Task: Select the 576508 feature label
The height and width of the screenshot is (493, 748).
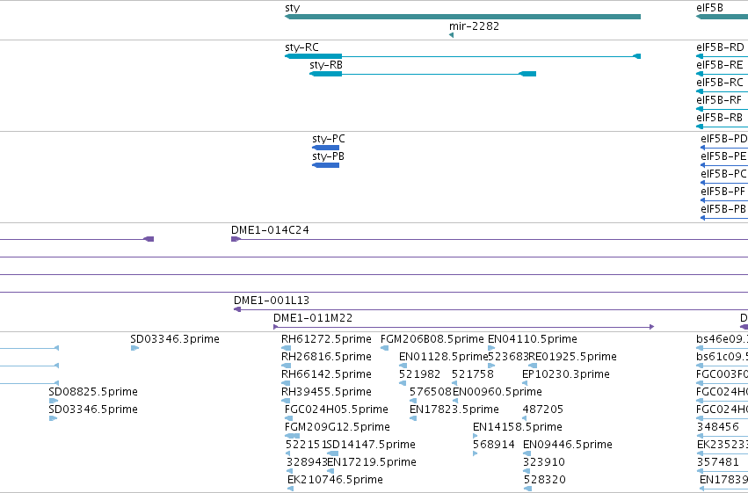Action: point(431,393)
